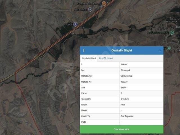This screenshot has width=180, height=135.
Task: Click the green marker beside the dialog's top-right corner
Action: click(169, 48)
